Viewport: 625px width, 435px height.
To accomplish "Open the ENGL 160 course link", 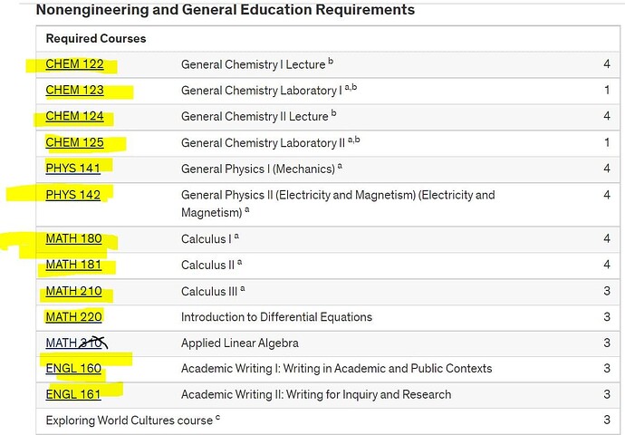I will 73,369.
